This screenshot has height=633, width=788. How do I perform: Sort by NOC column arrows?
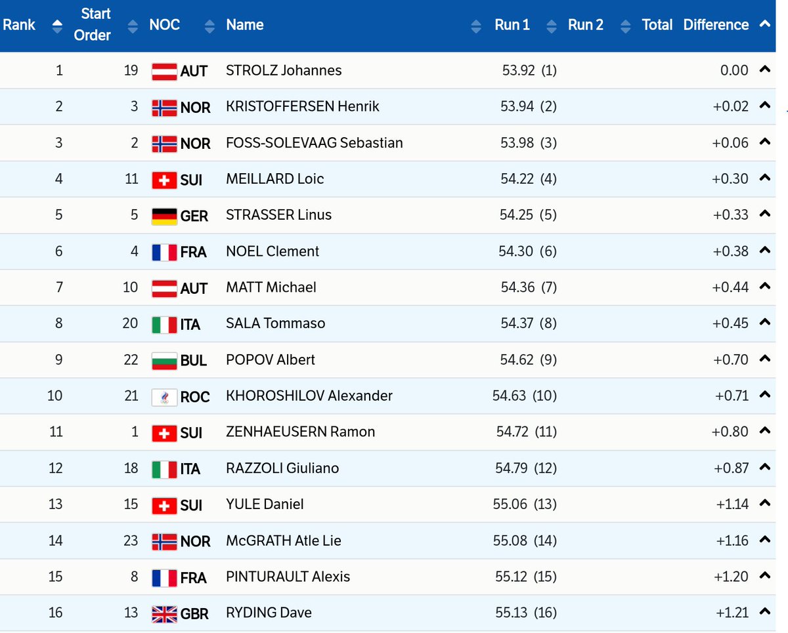(209, 26)
